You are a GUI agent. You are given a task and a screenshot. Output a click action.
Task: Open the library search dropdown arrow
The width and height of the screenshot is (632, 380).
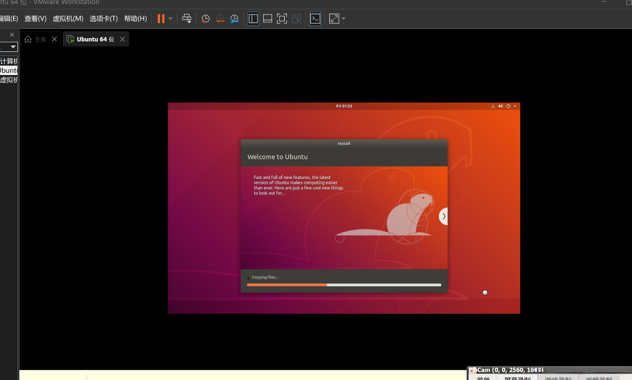tap(13, 47)
